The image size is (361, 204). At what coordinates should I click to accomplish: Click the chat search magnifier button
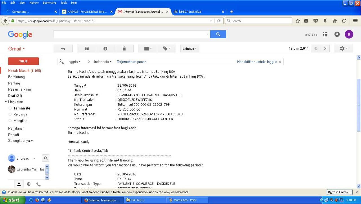tap(46, 158)
